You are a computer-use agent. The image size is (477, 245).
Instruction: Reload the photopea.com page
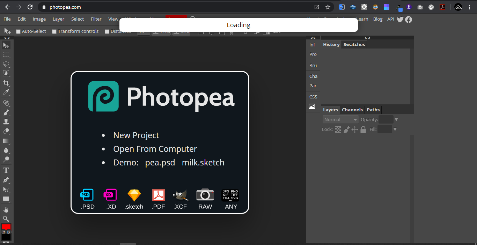click(x=30, y=7)
